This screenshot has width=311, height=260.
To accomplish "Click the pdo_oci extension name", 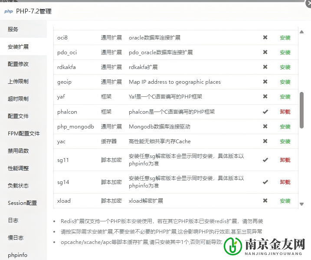I will [x=67, y=53].
